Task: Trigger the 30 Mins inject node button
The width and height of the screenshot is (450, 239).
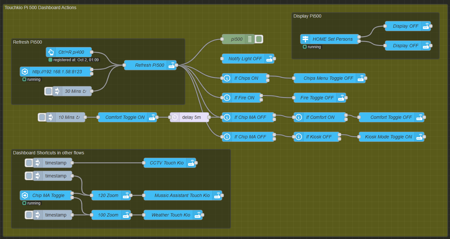Action: pyautogui.click(x=49, y=91)
